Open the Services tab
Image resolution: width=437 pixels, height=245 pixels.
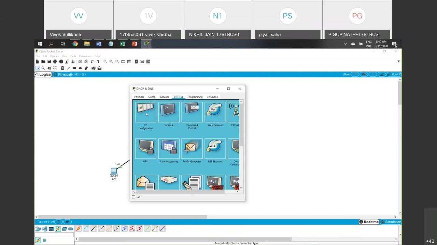pyautogui.click(x=165, y=97)
